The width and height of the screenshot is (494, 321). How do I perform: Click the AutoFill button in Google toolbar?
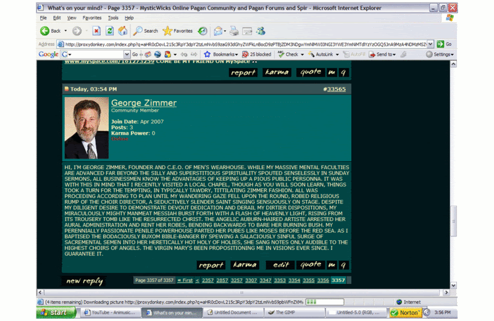354,54
